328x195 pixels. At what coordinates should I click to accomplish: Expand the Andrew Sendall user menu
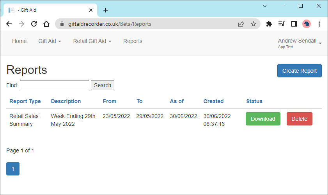pos(300,43)
